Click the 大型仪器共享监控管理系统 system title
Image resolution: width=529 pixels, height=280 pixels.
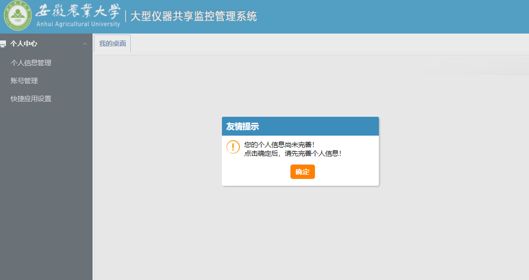pos(193,17)
